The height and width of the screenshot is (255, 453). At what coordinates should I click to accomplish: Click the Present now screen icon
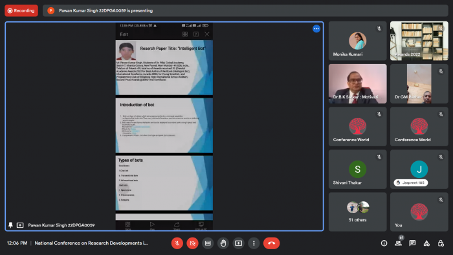[238, 243]
